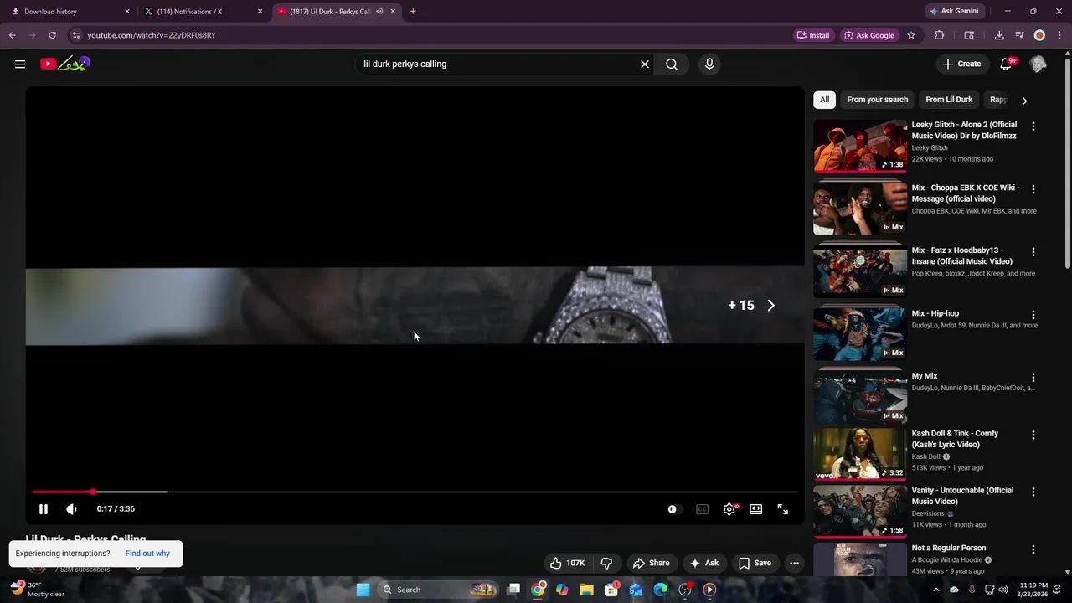The image size is (1072, 603).
Task: Open taskbar weather widget
Action: click(x=38, y=590)
